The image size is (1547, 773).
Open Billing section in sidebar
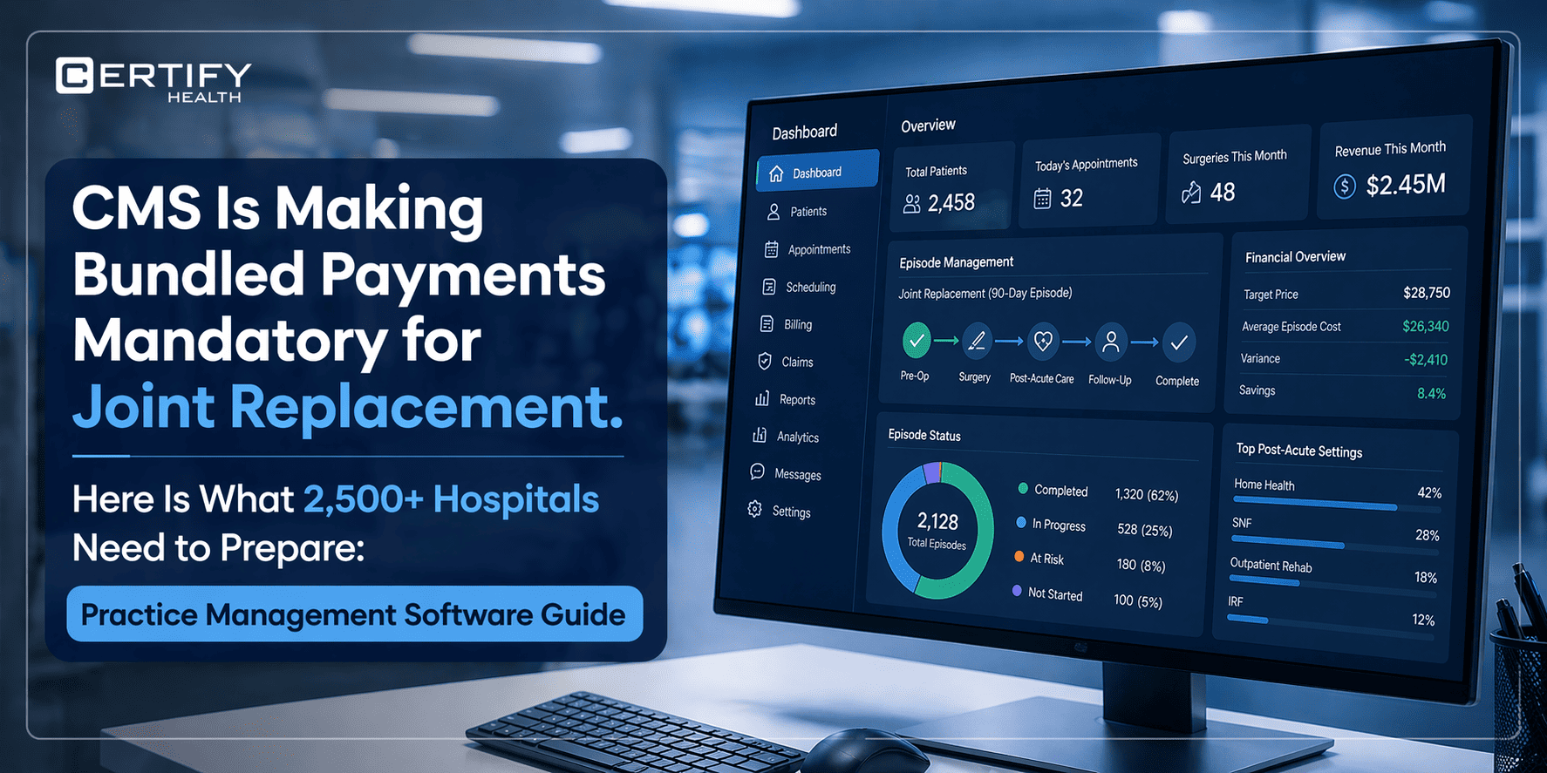(797, 324)
